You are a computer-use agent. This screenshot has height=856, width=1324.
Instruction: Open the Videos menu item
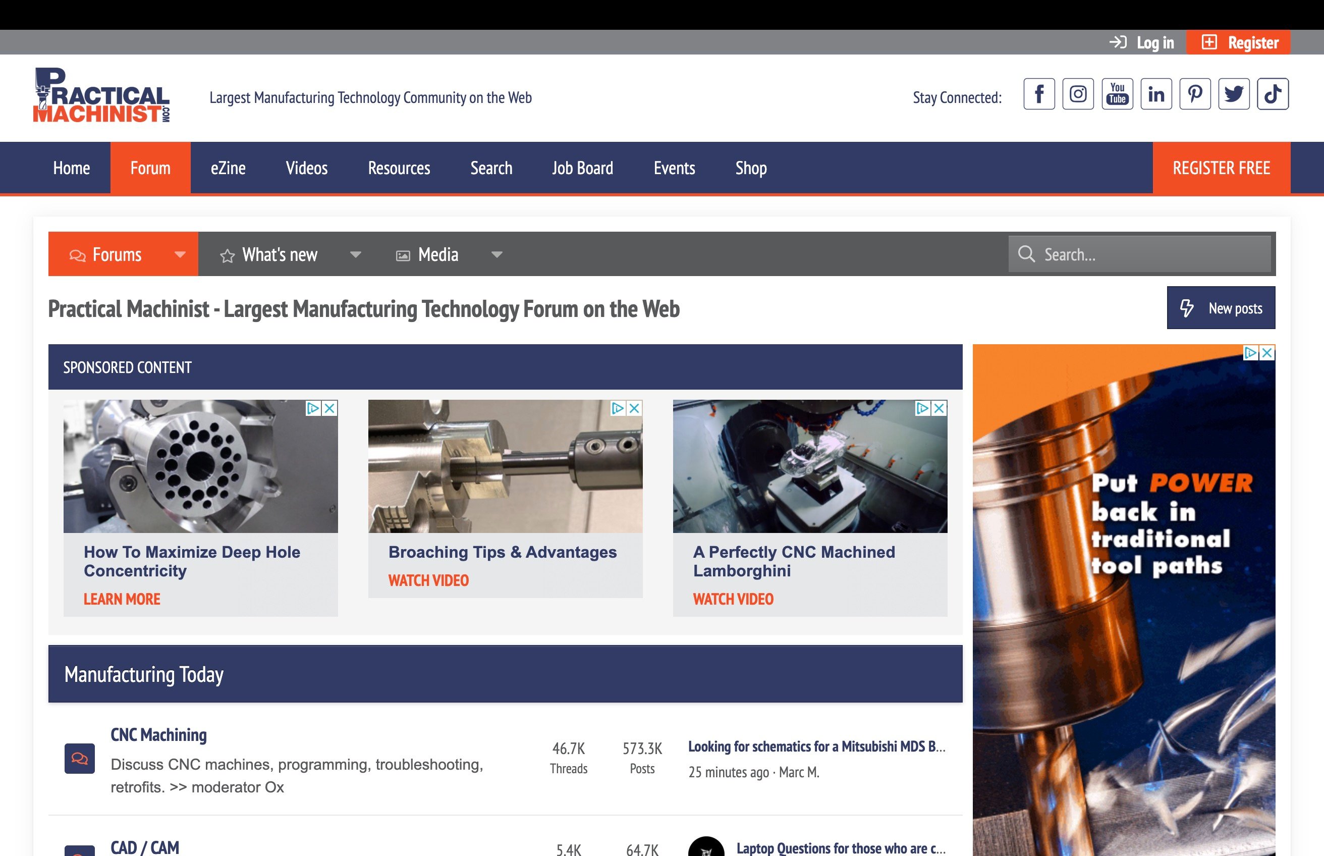(307, 168)
